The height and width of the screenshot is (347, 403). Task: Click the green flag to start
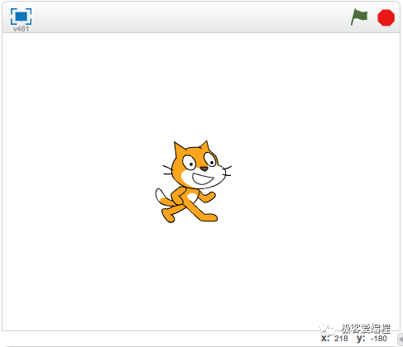click(x=359, y=17)
